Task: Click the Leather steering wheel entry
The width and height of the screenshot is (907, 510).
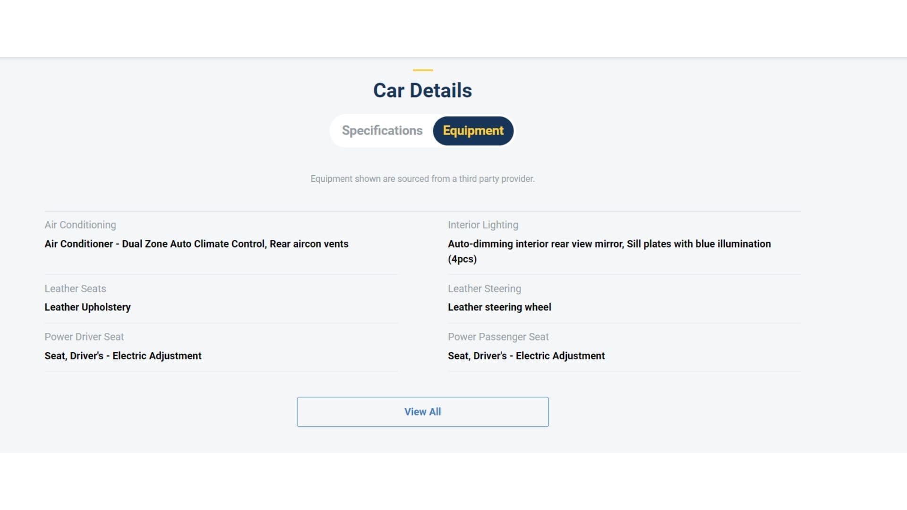Action: [x=499, y=307]
